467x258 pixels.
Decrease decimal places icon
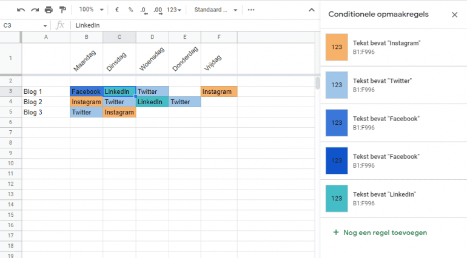(x=144, y=10)
